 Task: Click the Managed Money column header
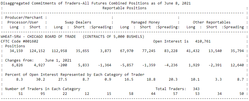point(145,22)
